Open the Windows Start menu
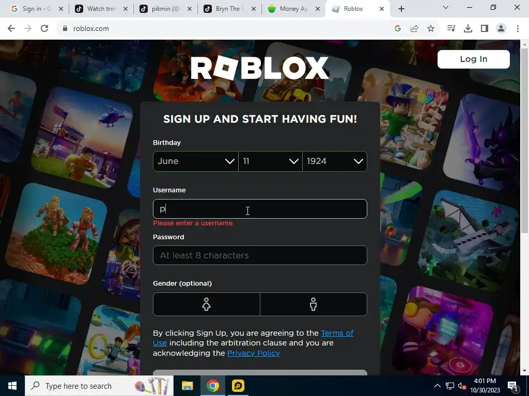Screen dimensions: 529x396 click(12, 386)
